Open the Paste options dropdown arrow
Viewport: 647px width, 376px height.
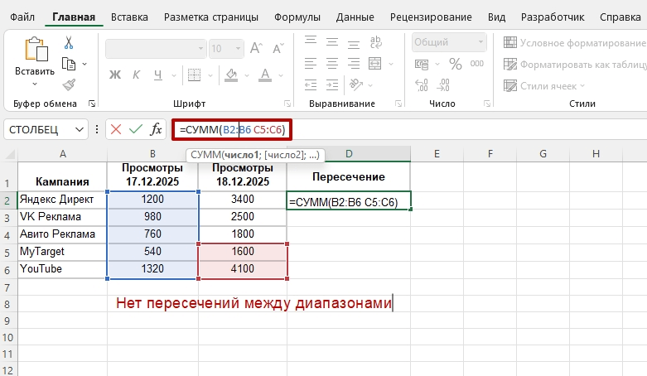click(x=35, y=84)
